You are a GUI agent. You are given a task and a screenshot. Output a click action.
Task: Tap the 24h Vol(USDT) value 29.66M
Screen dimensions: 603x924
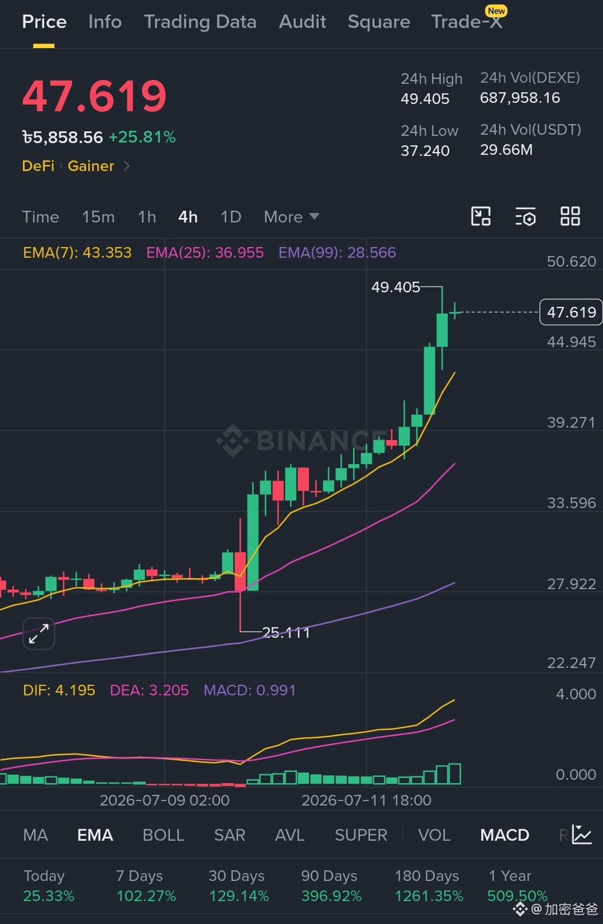point(506,150)
